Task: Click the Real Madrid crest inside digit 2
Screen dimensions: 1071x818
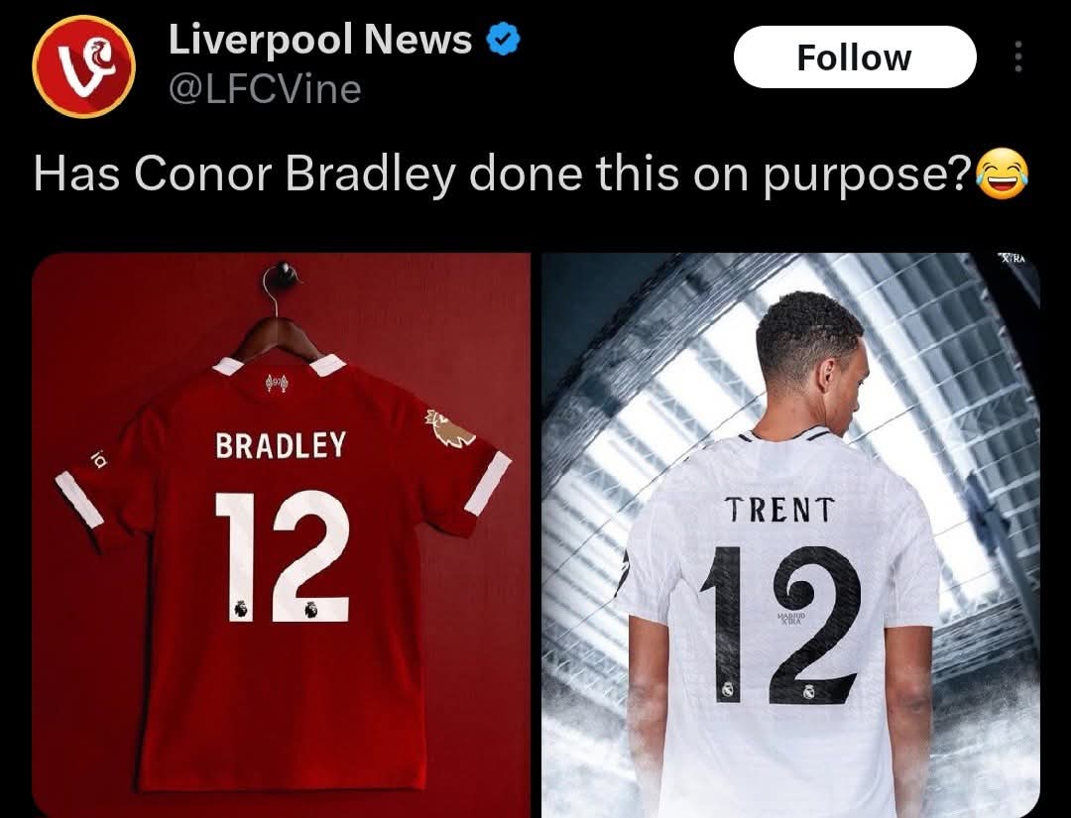Action: click(809, 692)
